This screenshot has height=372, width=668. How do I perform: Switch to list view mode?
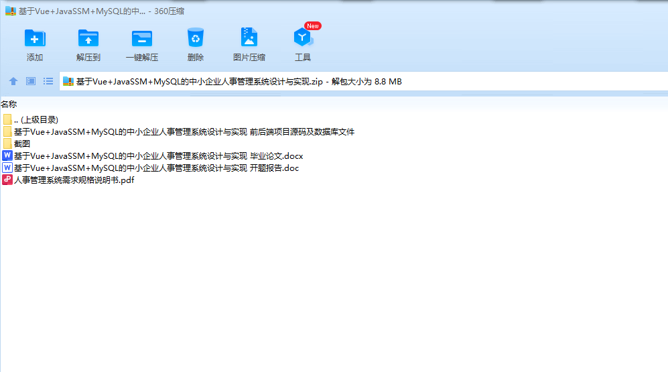tap(48, 81)
